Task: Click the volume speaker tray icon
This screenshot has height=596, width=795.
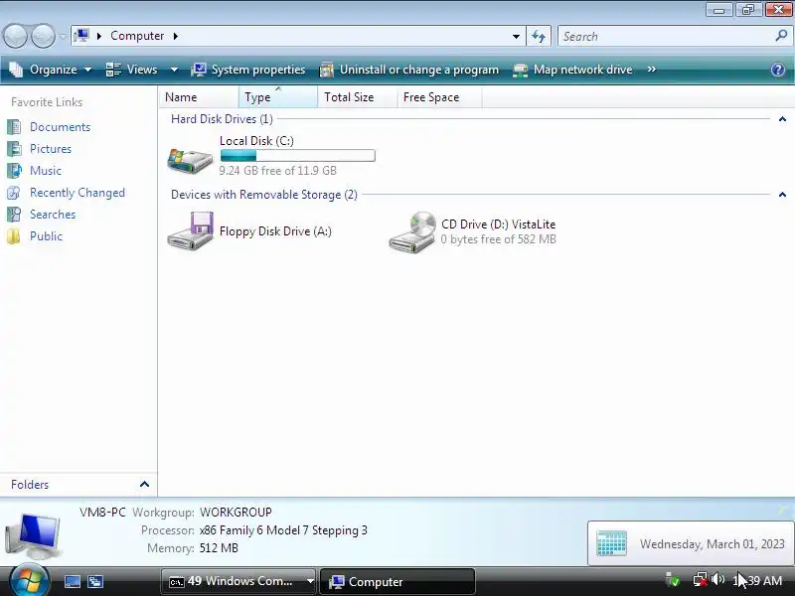Action: [x=717, y=579]
